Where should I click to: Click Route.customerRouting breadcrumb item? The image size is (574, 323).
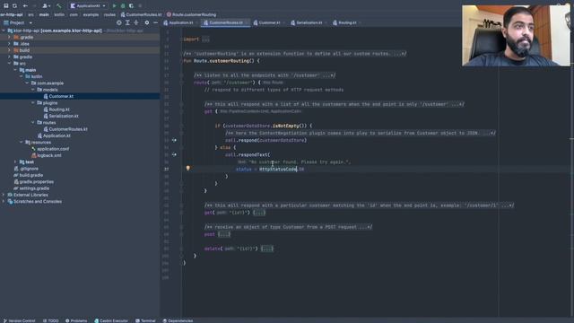pyautogui.click(x=191, y=14)
